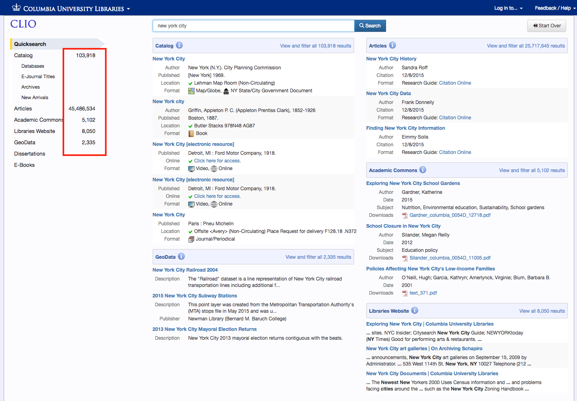Click the Columbia crown logo icon
Screen dimensions: 577x401
(16, 7)
